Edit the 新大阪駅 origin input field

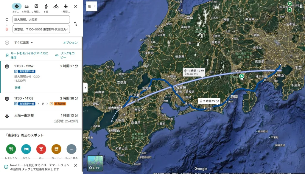(41, 19)
